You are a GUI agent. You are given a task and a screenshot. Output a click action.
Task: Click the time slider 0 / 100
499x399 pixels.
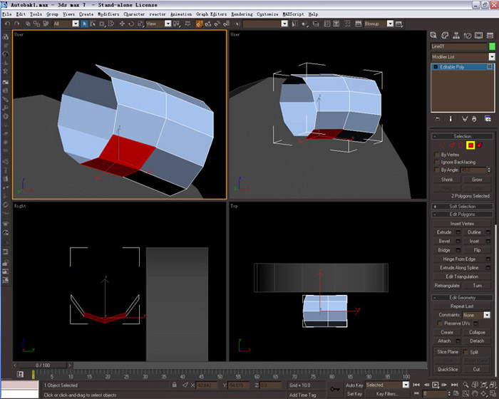[42, 366]
